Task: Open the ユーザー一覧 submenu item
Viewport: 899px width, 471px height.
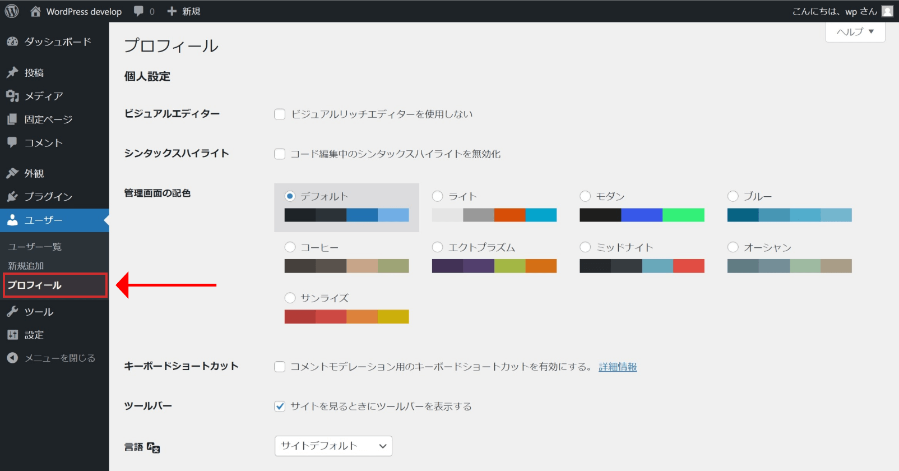Action: click(x=35, y=247)
